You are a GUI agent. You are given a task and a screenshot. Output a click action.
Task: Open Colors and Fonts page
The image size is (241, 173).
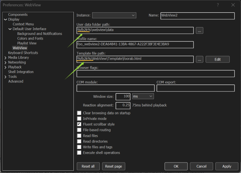coord(30,38)
